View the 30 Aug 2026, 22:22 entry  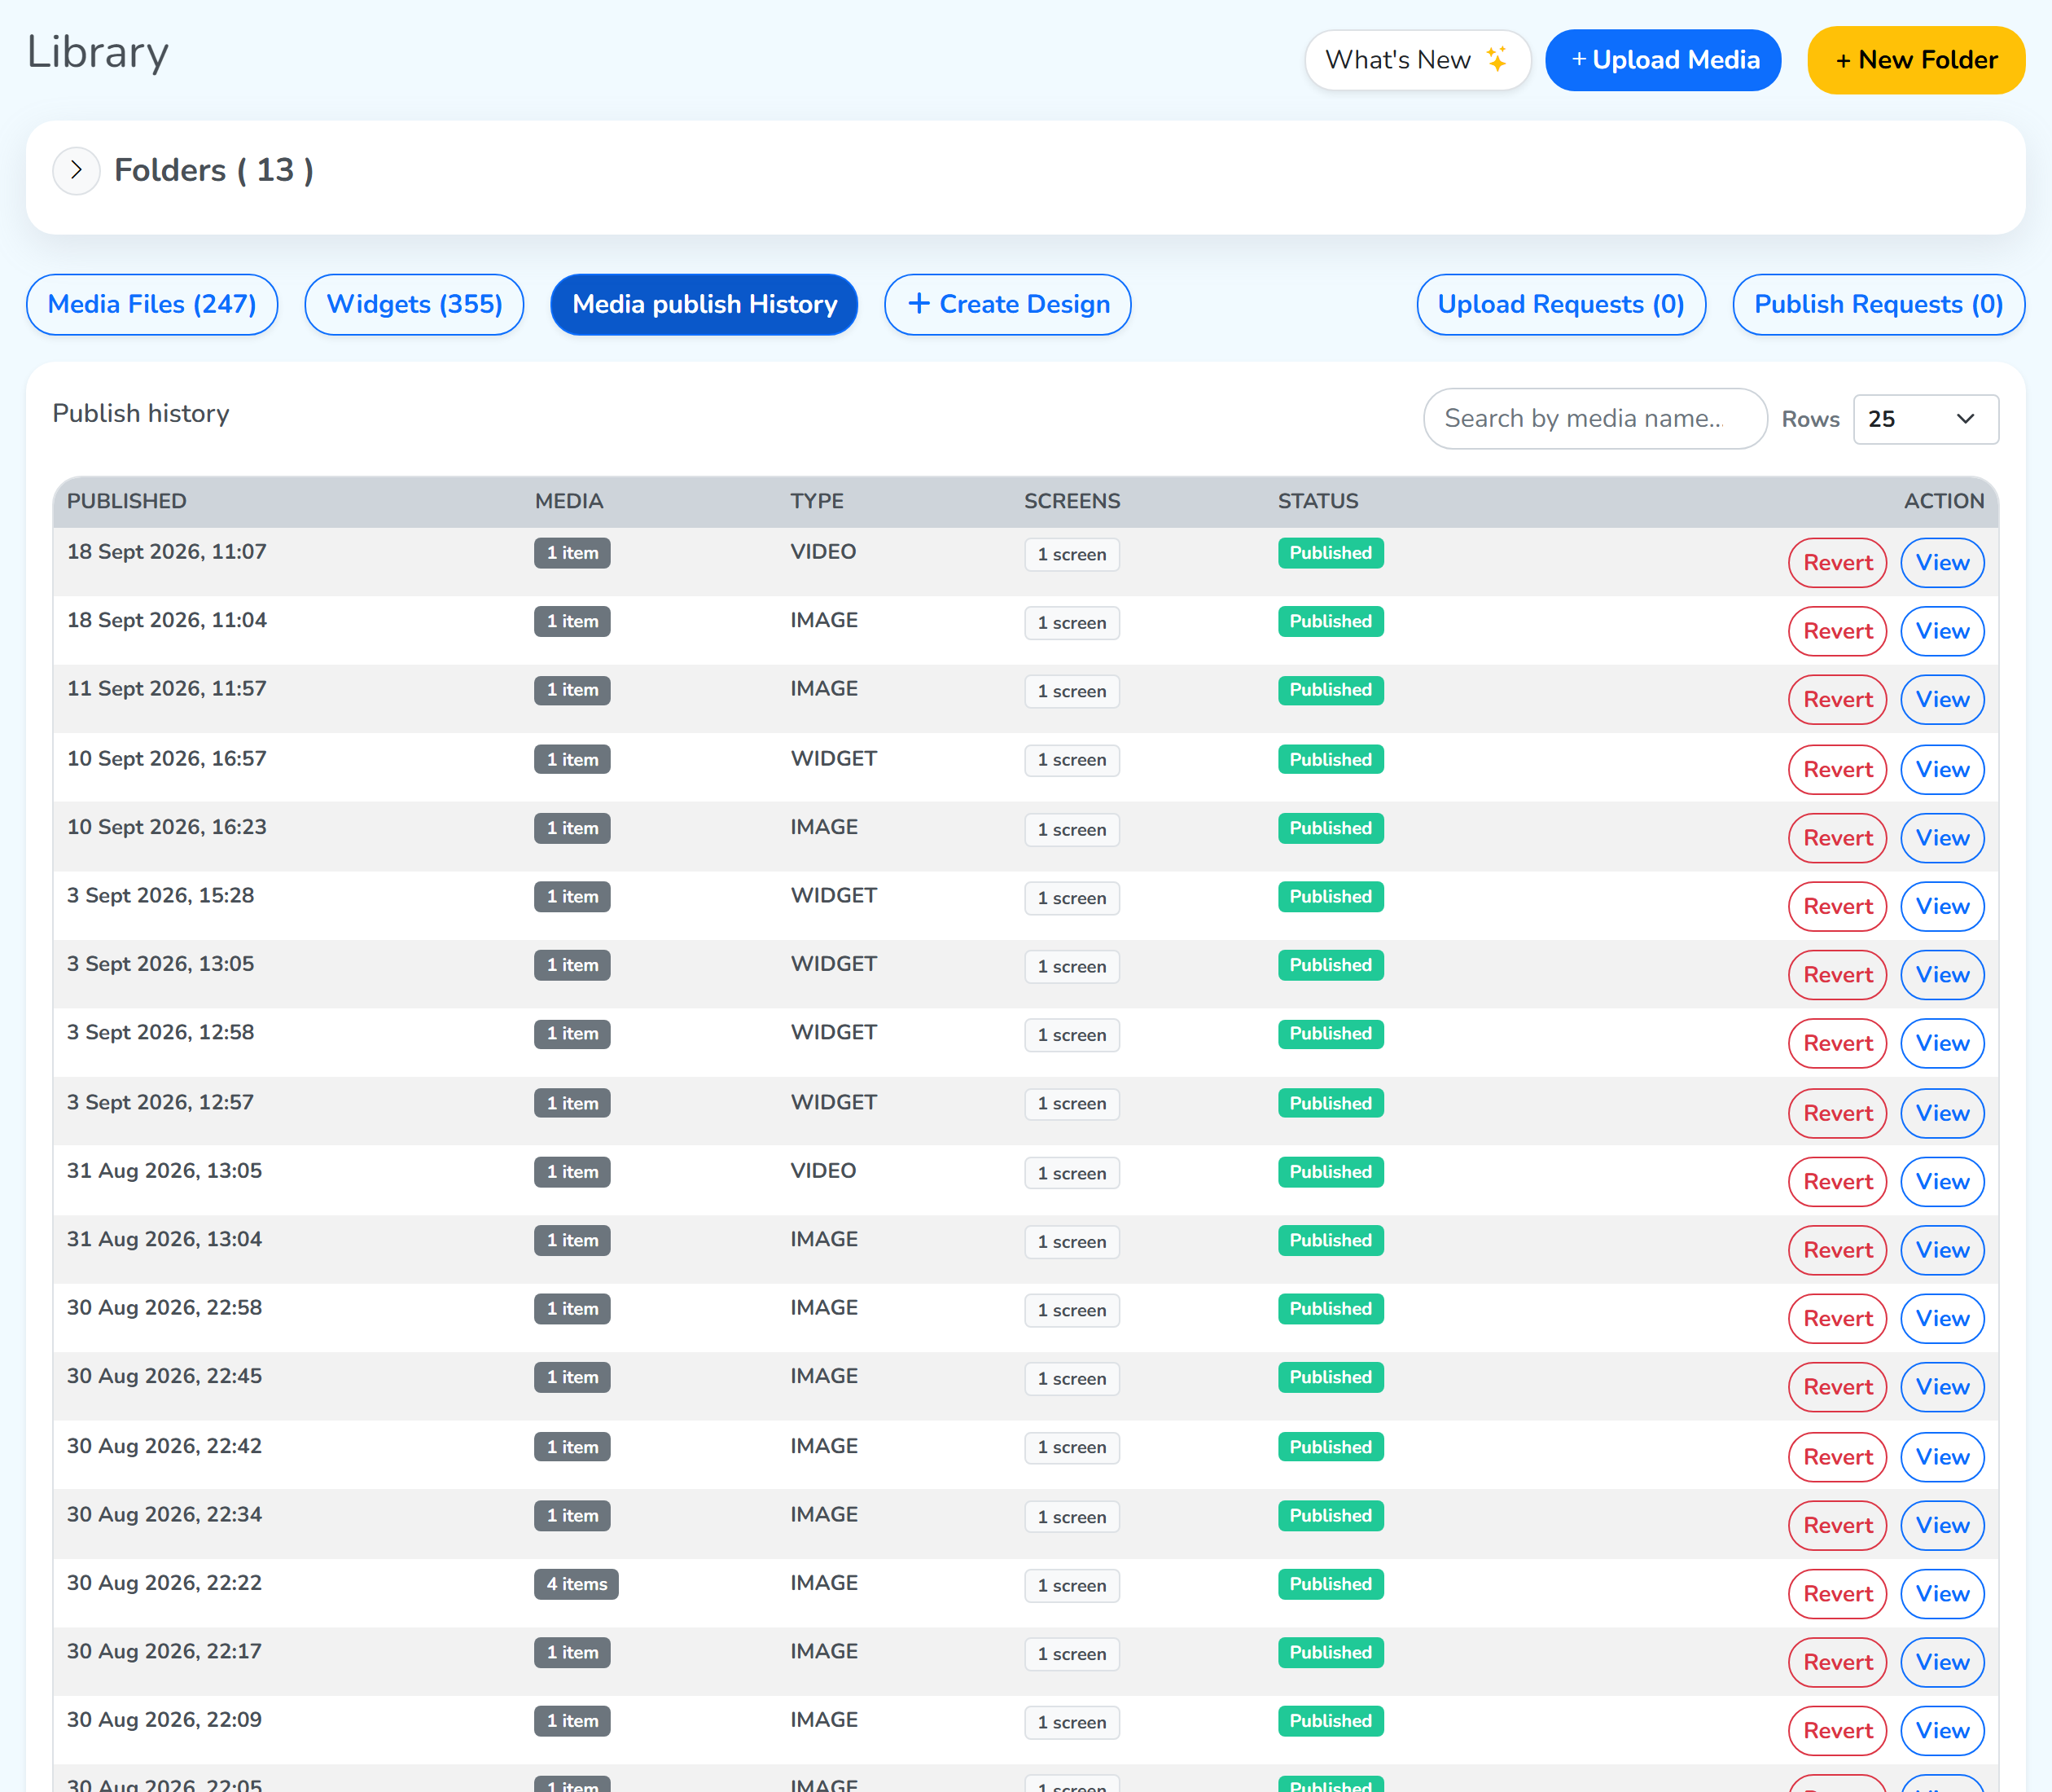tap(1942, 1594)
